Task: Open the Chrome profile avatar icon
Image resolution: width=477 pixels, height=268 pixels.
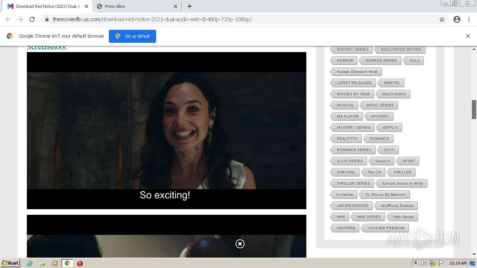Action: coord(457,19)
